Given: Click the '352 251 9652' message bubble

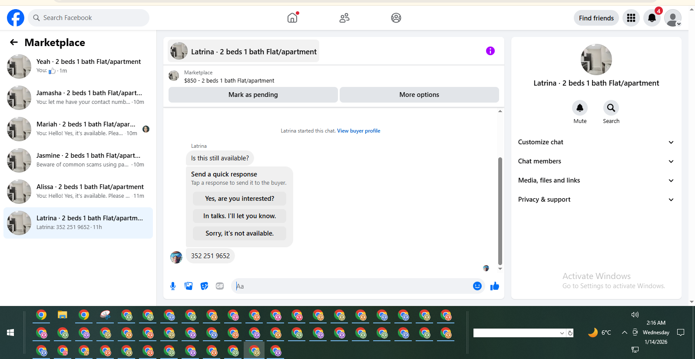Looking at the screenshot, I should click(x=210, y=256).
